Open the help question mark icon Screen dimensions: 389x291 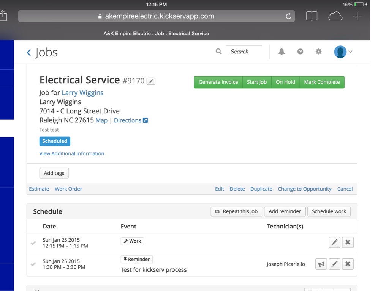[x=300, y=52]
